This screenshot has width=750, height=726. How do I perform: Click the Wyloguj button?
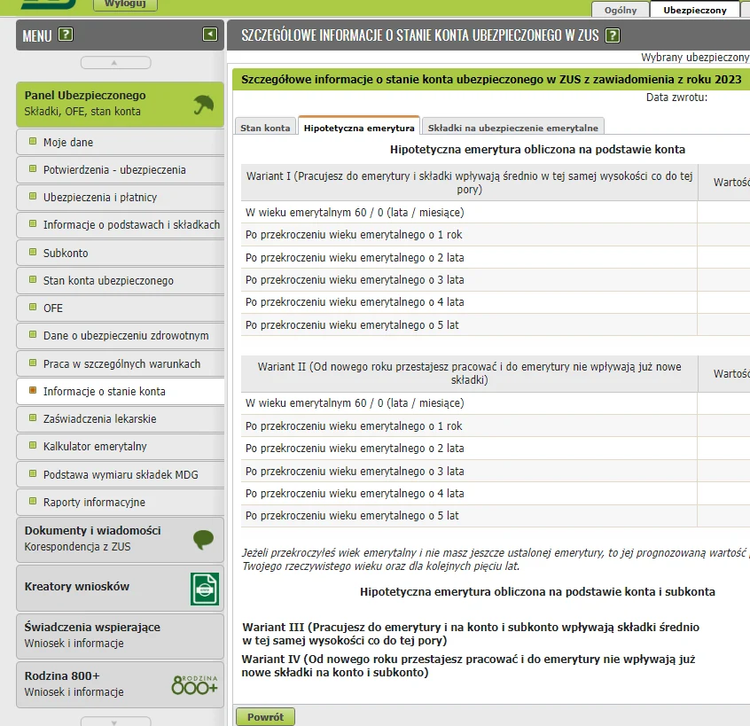pos(125,4)
